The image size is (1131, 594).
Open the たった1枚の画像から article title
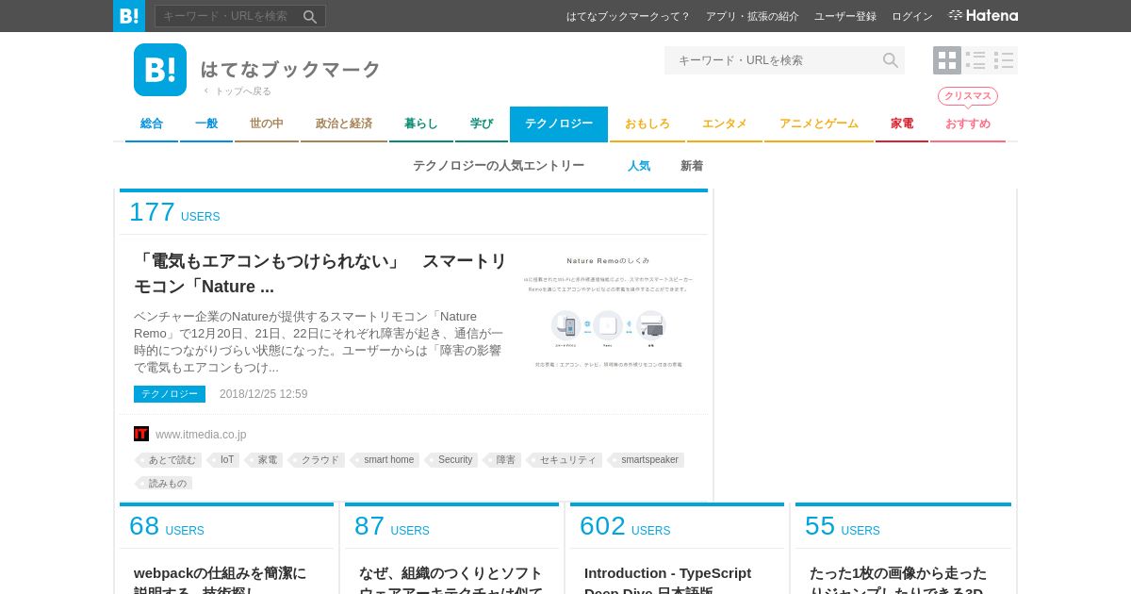[898, 579]
